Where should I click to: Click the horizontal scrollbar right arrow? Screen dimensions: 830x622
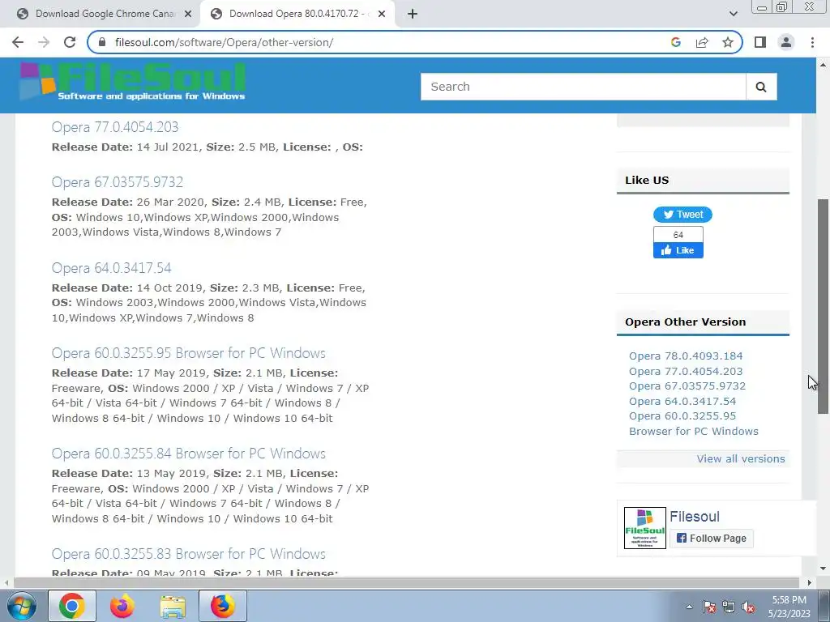(x=810, y=582)
